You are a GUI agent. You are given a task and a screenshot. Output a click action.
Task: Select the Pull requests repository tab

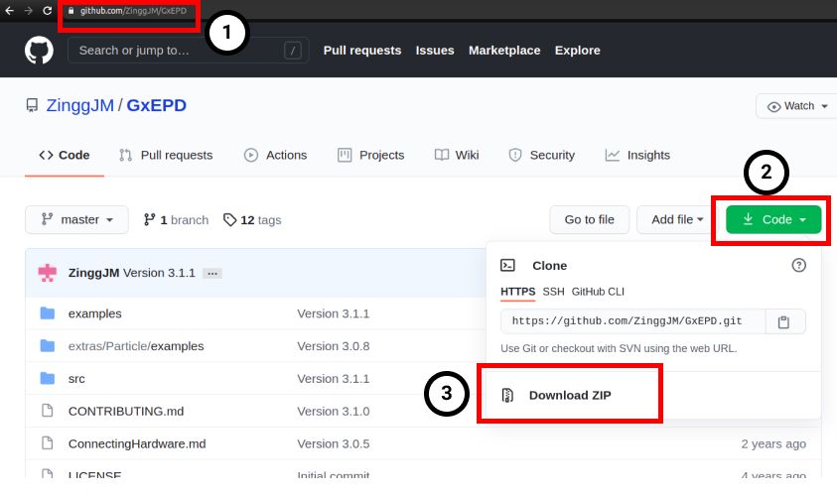[x=166, y=155]
